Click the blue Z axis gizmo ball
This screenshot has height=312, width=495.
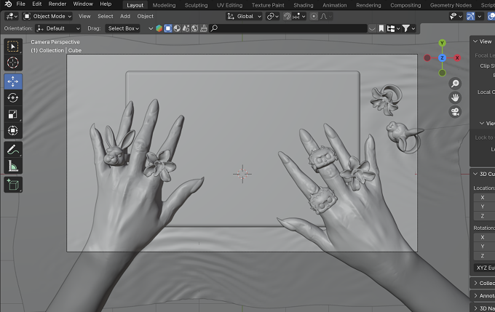[442, 57]
